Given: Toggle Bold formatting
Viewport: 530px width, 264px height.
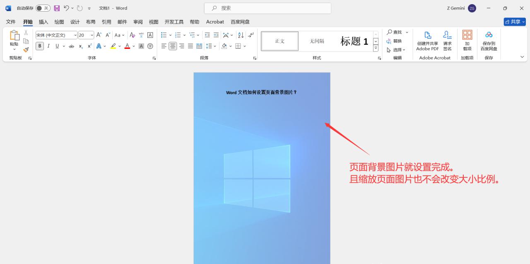Looking at the screenshot, I should [40, 46].
